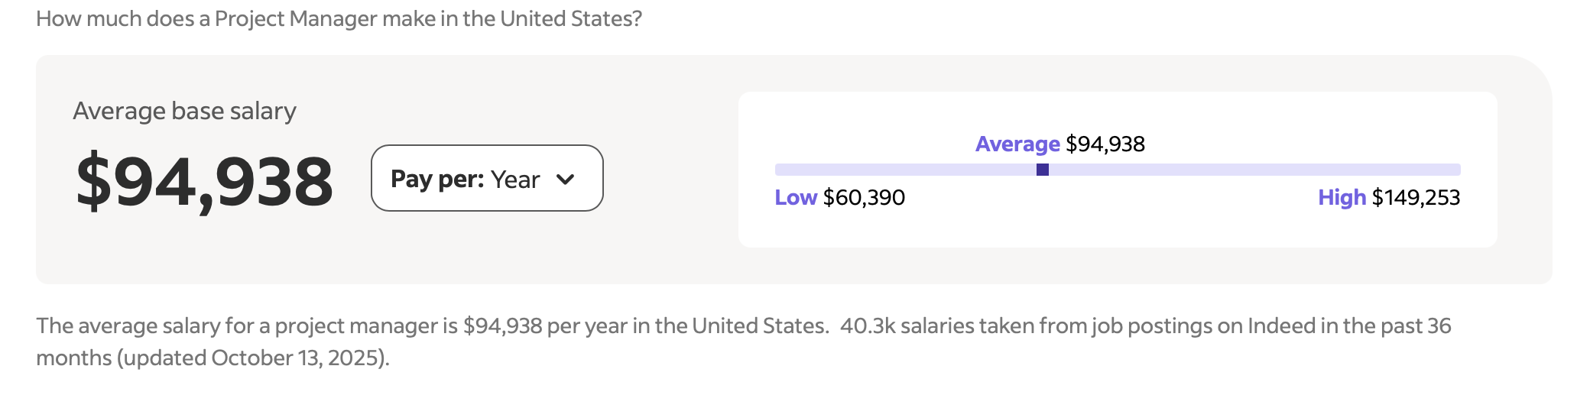Click the Average base salary heading
The image size is (1590, 408).
[184, 111]
